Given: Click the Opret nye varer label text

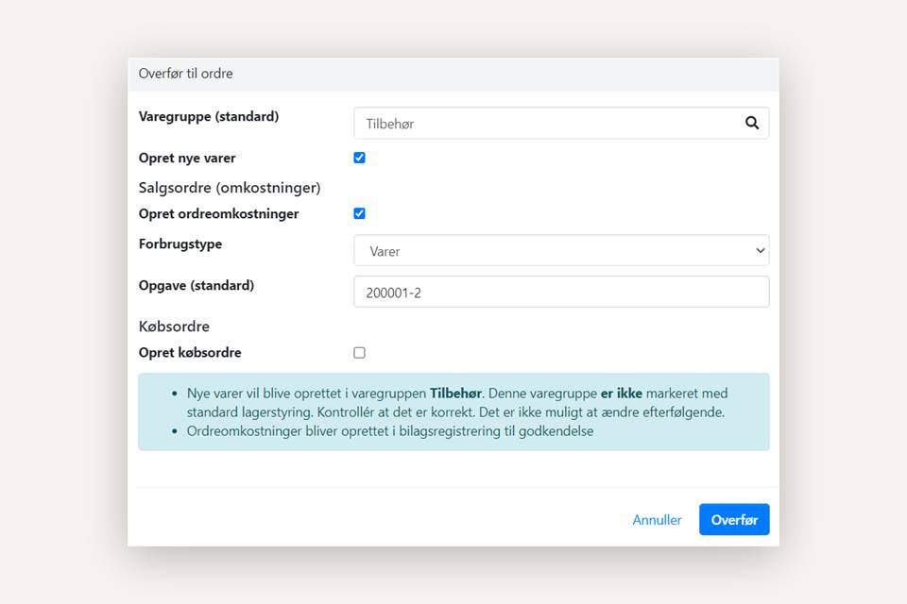Looking at the screenshot, I should (x=187, y=159).
